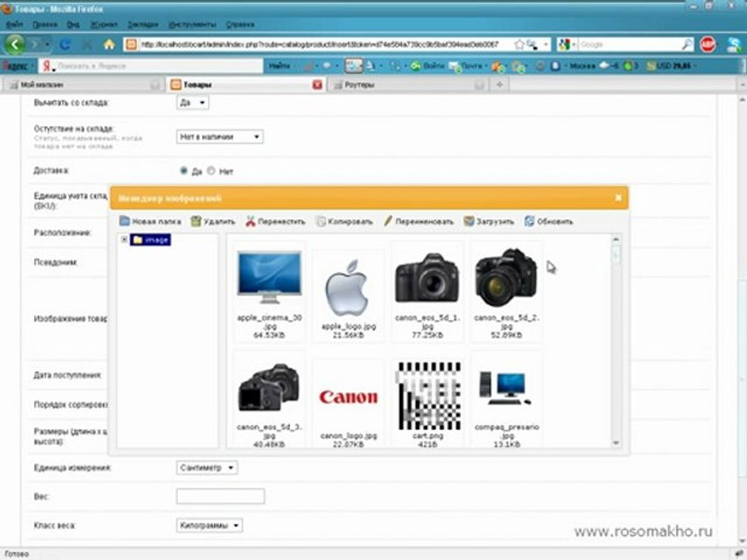Click the Почта mail button in toolbar

click(466, 65)
